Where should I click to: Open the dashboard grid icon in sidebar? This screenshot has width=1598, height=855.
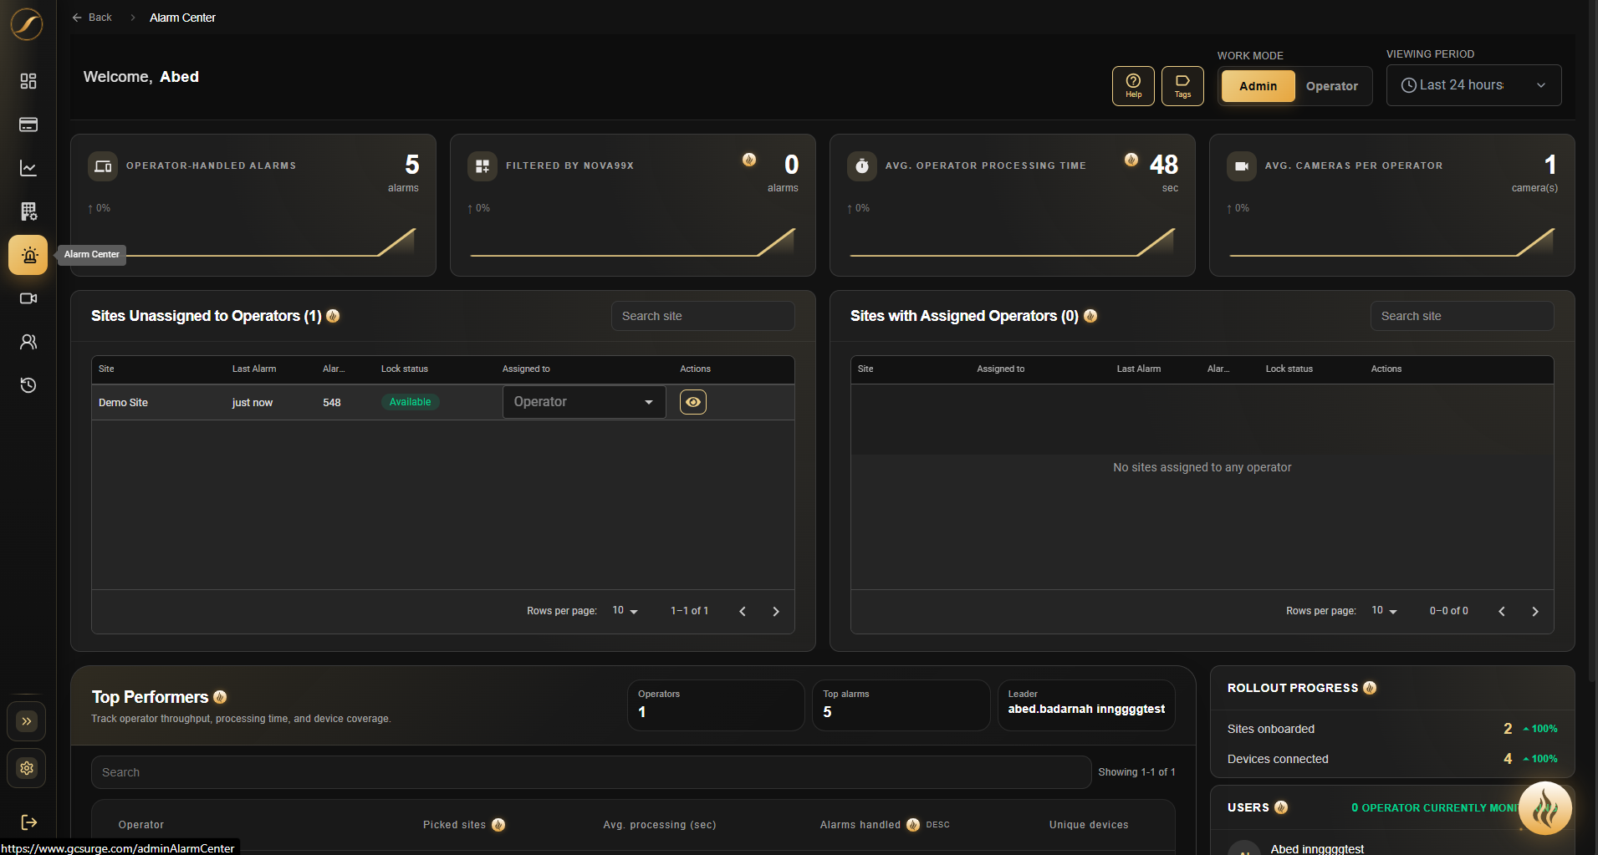pyautogui.click(x=28, y=81)
